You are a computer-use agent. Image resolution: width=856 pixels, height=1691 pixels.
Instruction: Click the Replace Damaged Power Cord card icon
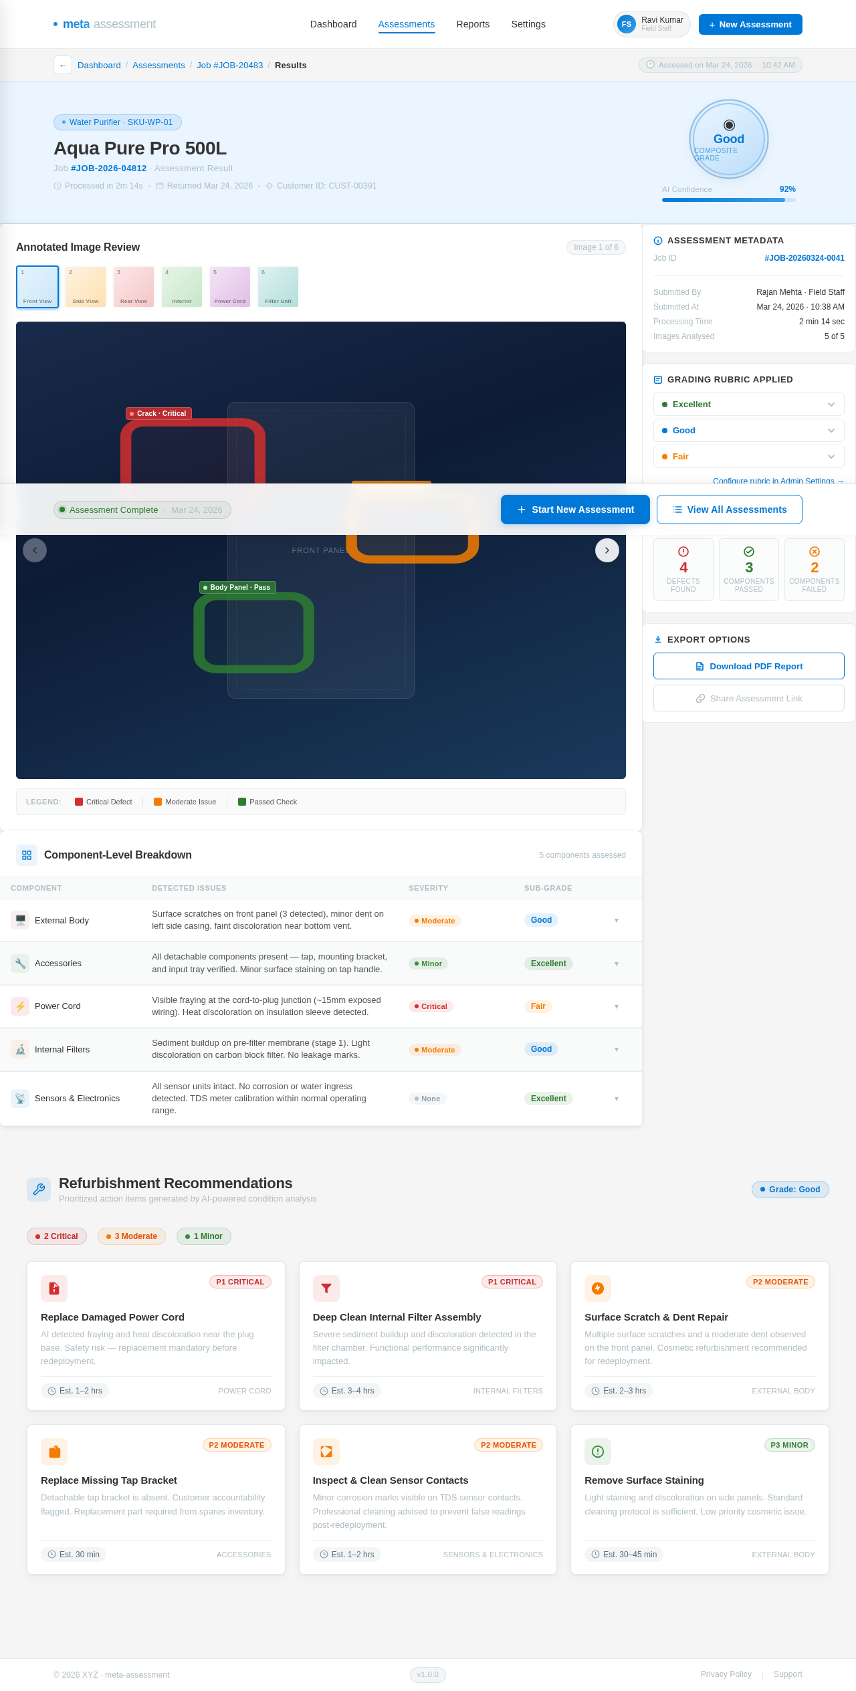(54, 1288)
